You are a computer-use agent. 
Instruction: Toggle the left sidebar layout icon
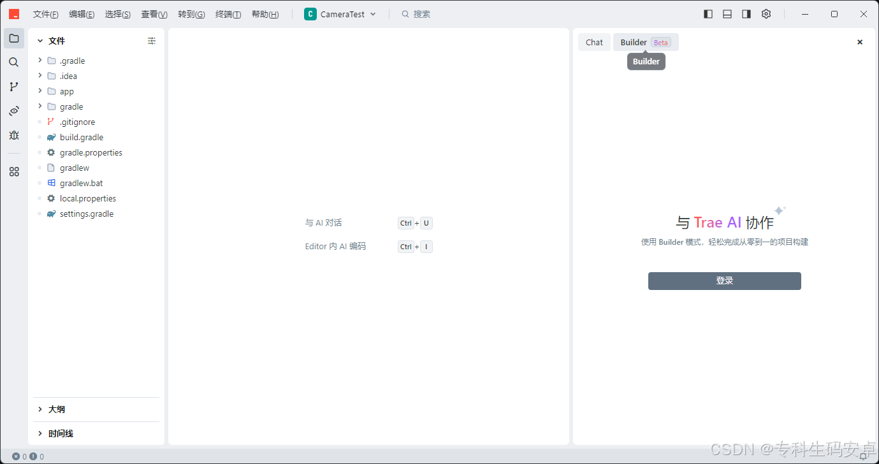coord(708,14)
